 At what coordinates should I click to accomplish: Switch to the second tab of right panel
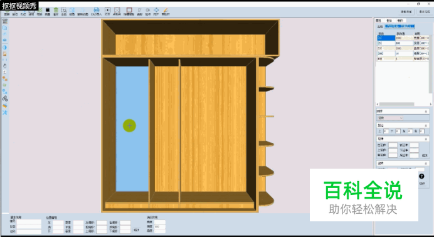389,21
